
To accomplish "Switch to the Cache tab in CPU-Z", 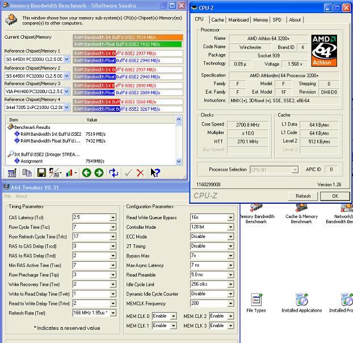I will click(217, 20).
